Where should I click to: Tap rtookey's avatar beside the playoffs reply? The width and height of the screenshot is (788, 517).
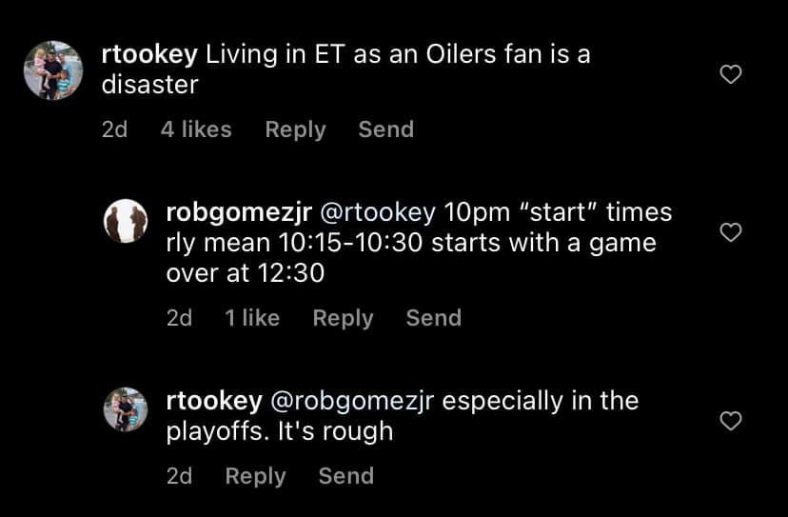click(126, 410)
